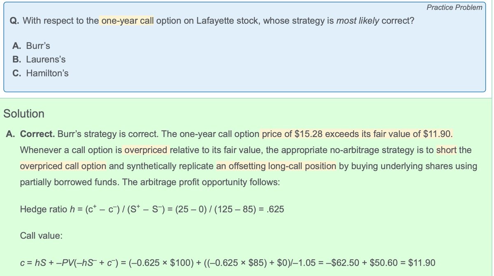Click highlighted 'overpriced call option' phrase
This screenshot has width=494, height=276.
[x=63, y=166]
